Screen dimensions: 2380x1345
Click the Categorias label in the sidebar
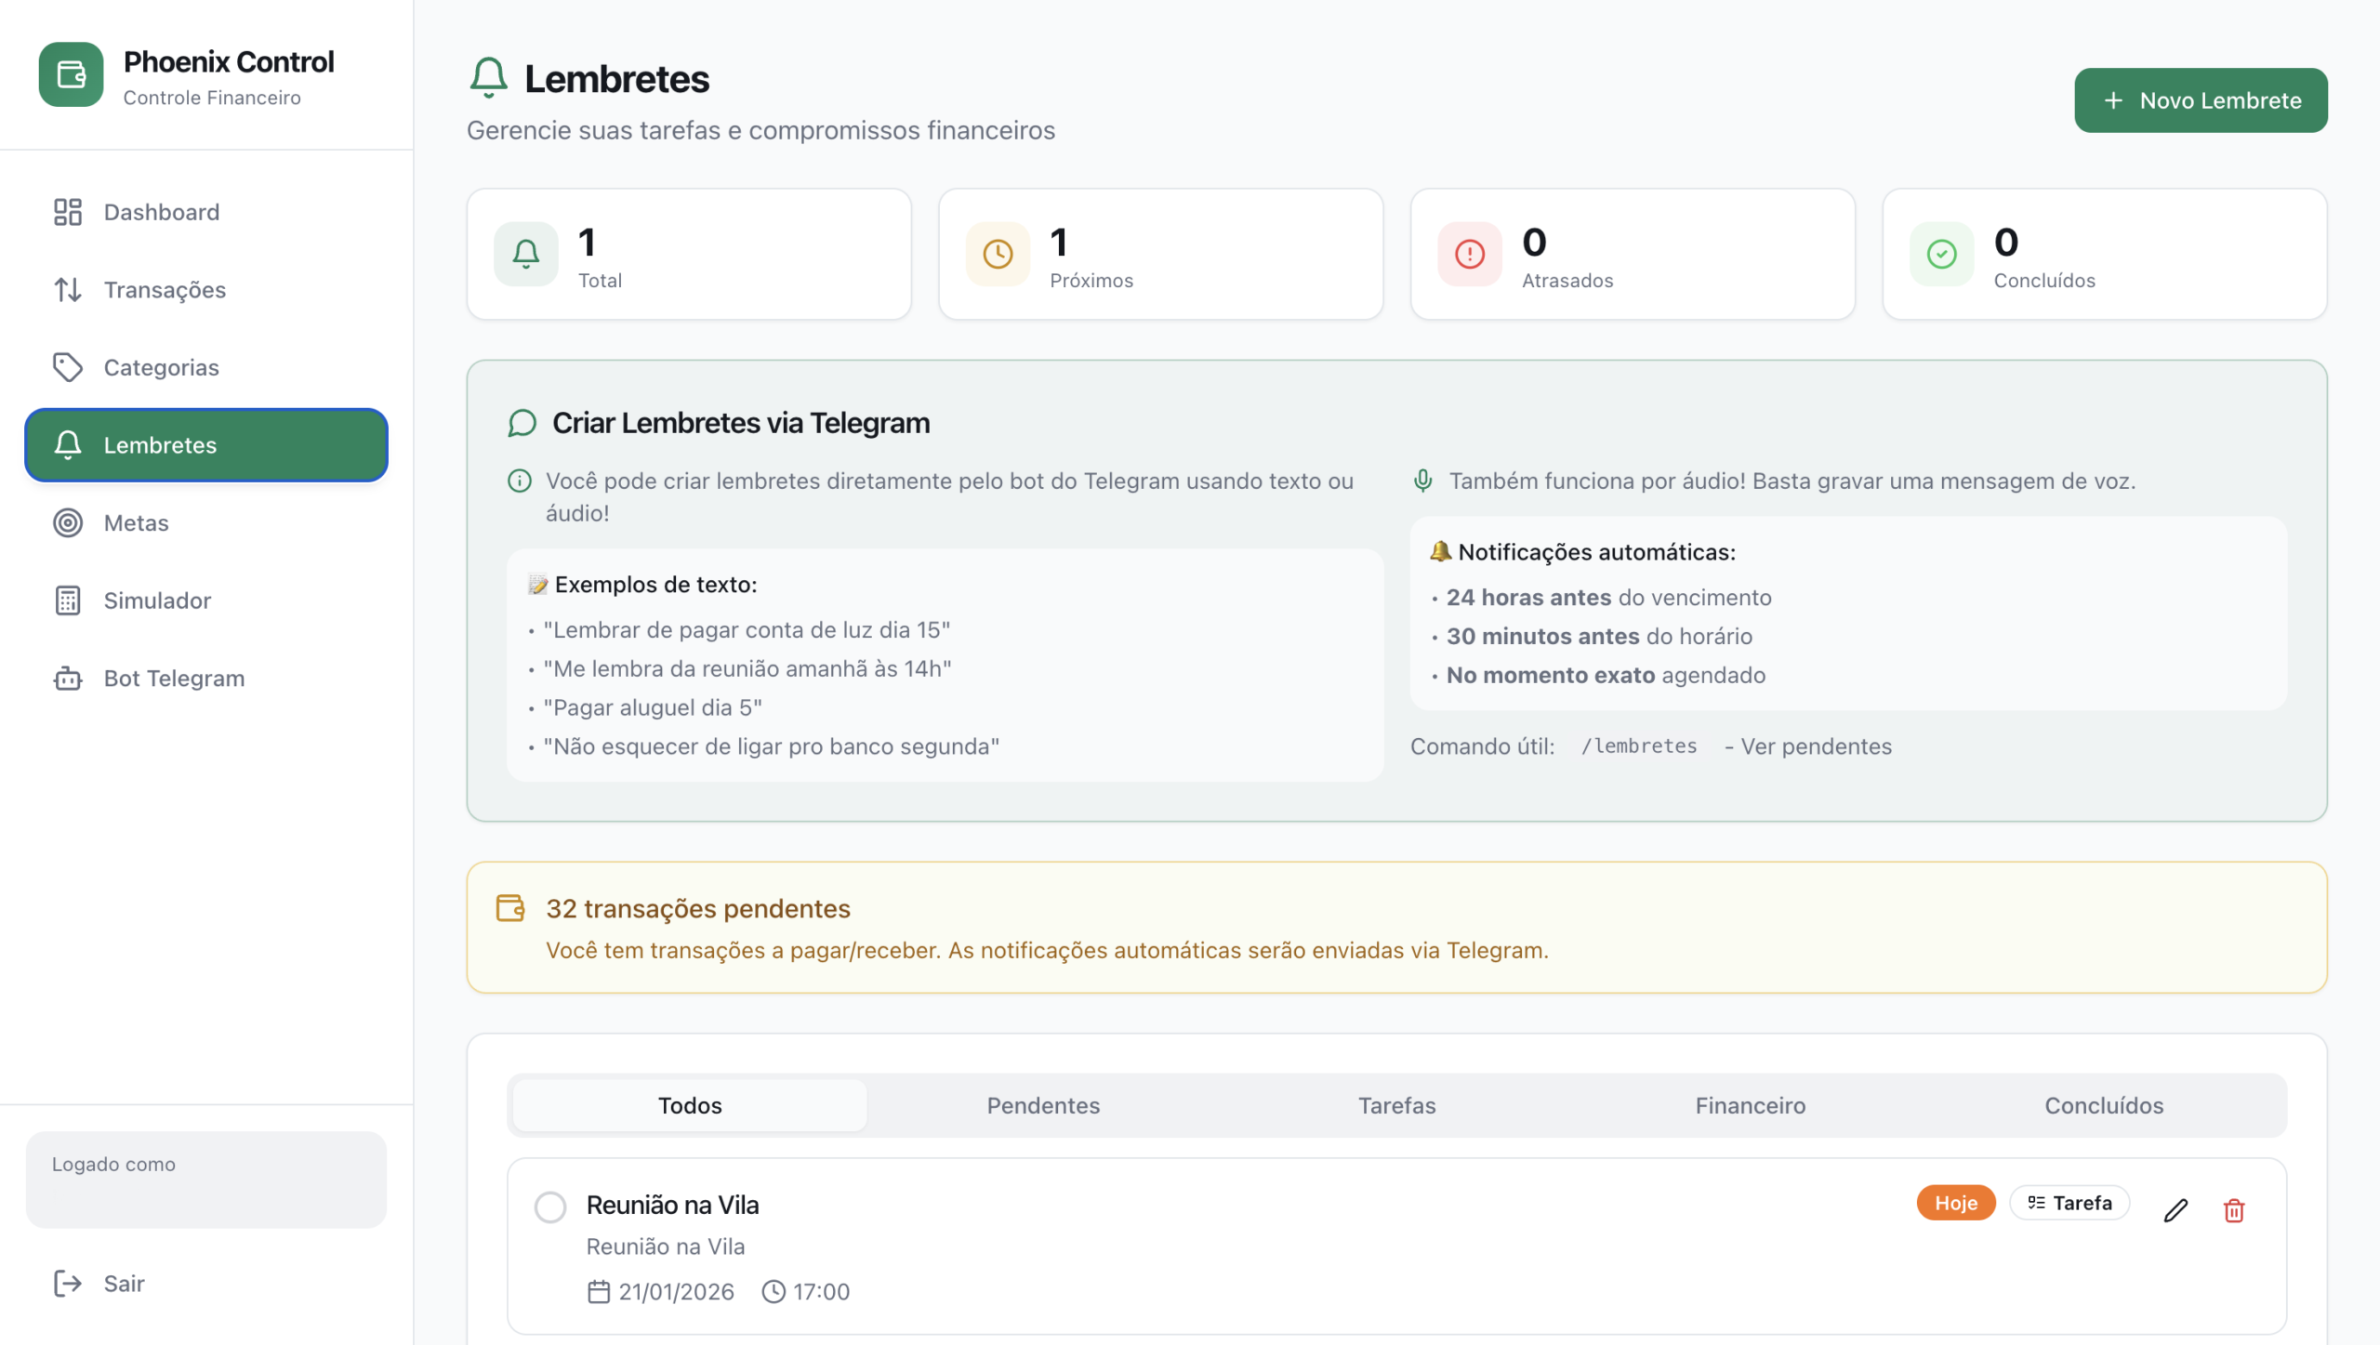162,367
